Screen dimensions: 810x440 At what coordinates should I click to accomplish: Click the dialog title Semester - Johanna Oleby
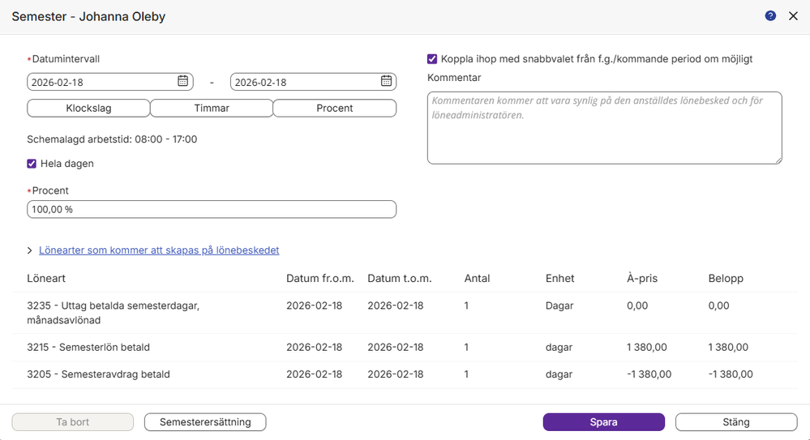point(88,16)
